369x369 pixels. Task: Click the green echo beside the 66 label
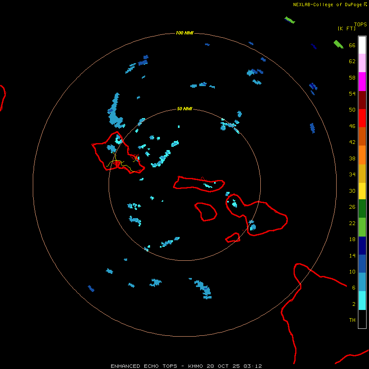pos(338,44)
